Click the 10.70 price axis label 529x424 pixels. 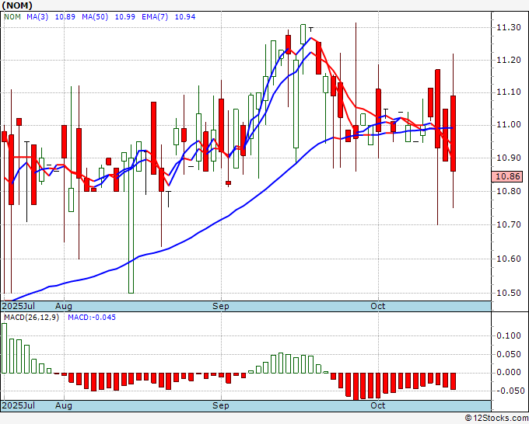[509, 224]
